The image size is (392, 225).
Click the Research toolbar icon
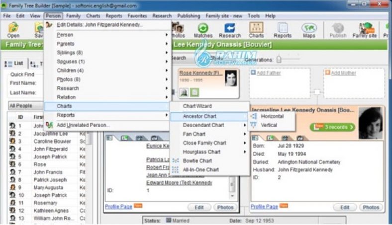click(229, 30)
